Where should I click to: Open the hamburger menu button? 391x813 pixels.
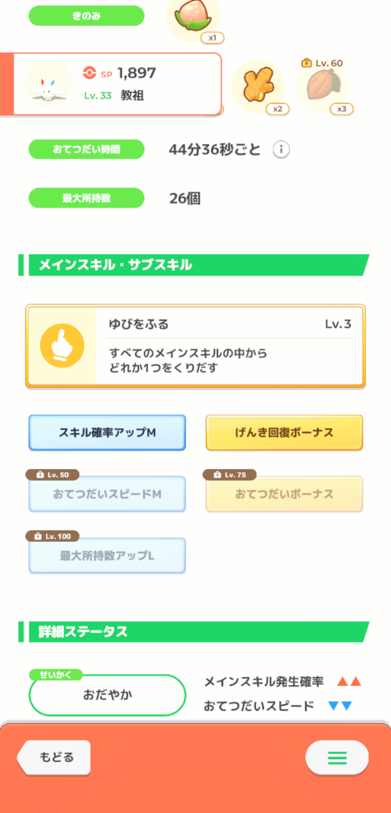[x=337, y=758]
